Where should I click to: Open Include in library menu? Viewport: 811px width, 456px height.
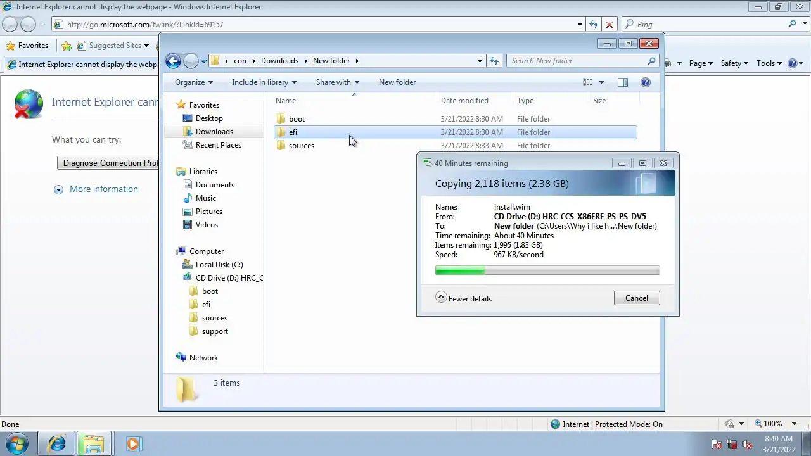point(264,82)
